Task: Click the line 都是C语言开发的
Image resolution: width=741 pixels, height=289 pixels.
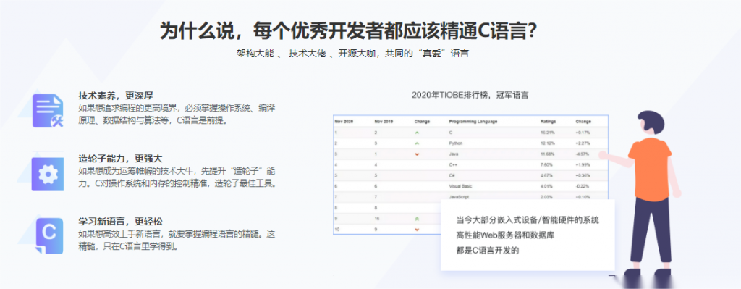Action: [x=488, y=250]
